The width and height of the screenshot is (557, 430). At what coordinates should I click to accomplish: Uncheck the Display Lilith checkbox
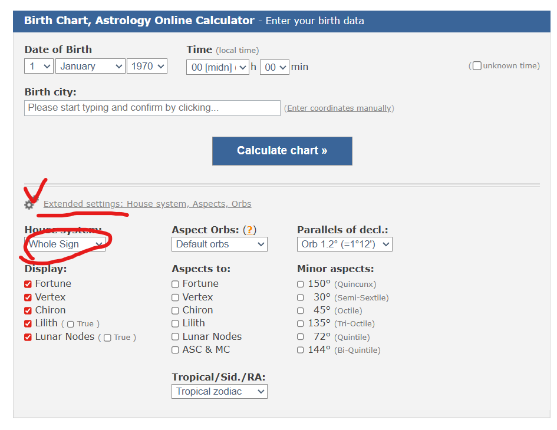click(28, 324)
